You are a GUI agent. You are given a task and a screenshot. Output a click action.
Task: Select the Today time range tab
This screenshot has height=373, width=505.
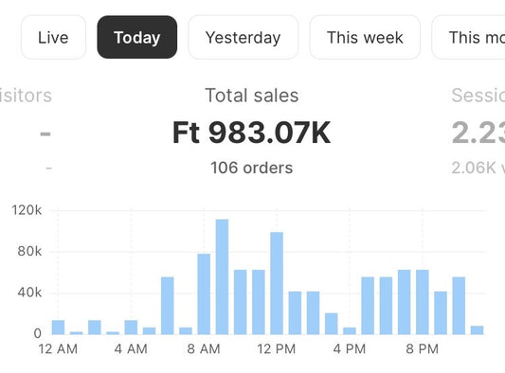pos(137,37)
